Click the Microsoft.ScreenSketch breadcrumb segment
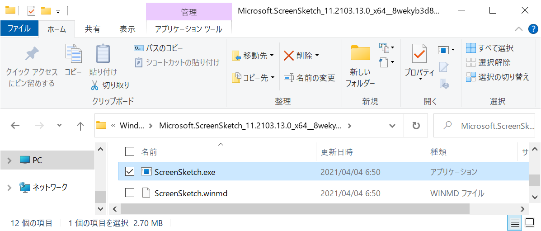 point(250,126)
